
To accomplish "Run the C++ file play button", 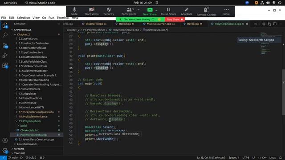I will click(x=255, y=24).
